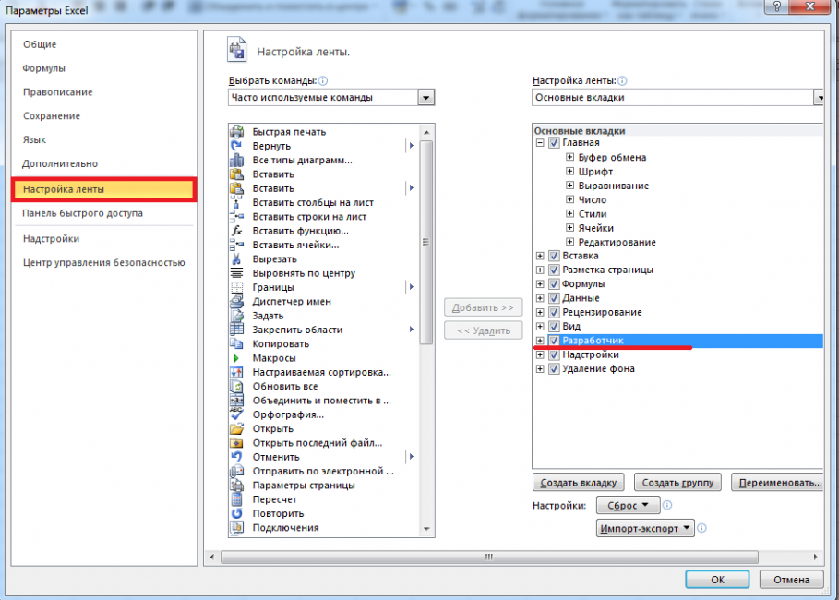Select the 'Все типы диаграмм' chart icon
Viewport: 839px width, 600px height.
(x=236, y=160)
